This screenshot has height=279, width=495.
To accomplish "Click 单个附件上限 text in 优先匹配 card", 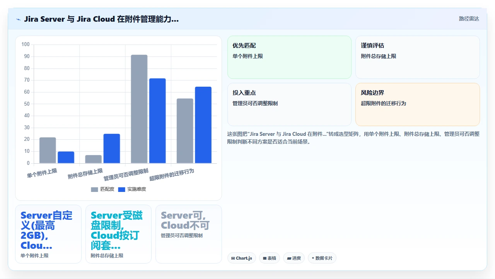I will [247, 56].
